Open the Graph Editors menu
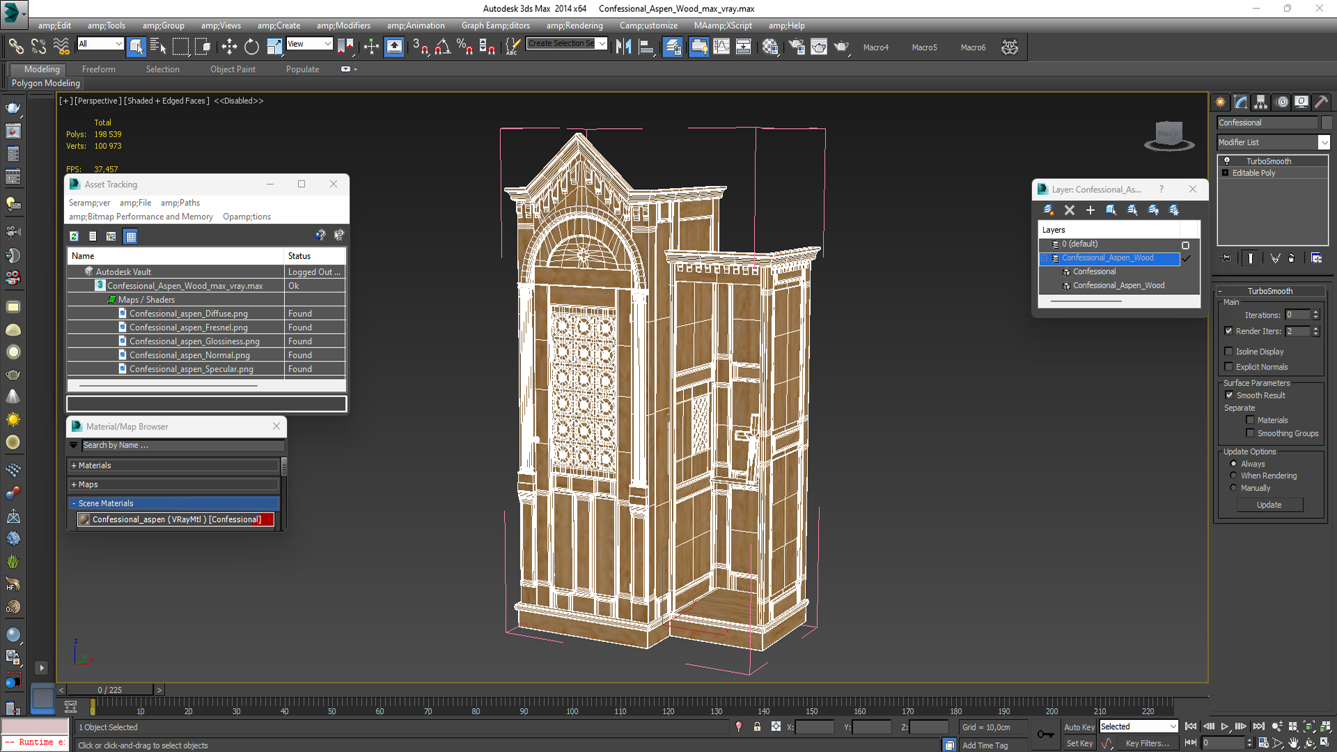 pos(495,25)
